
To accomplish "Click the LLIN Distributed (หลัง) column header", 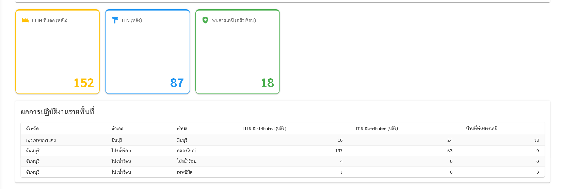I will [x=264, y=129].
